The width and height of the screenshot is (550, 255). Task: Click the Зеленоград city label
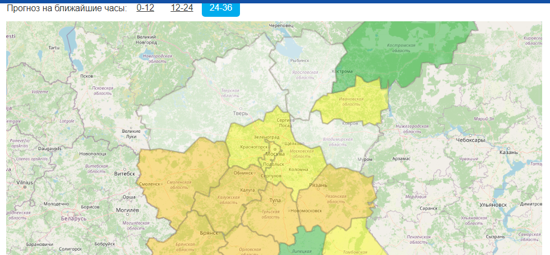pyautogui.click(x=266, y=137)
